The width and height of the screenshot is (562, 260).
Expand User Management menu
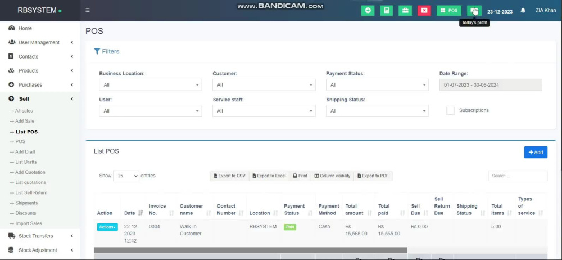(40, 42)
